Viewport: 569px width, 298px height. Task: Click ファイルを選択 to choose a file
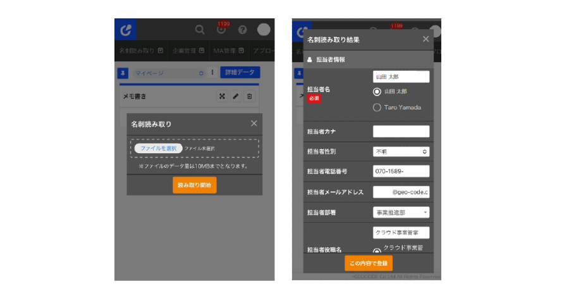[x=158, y=148]
